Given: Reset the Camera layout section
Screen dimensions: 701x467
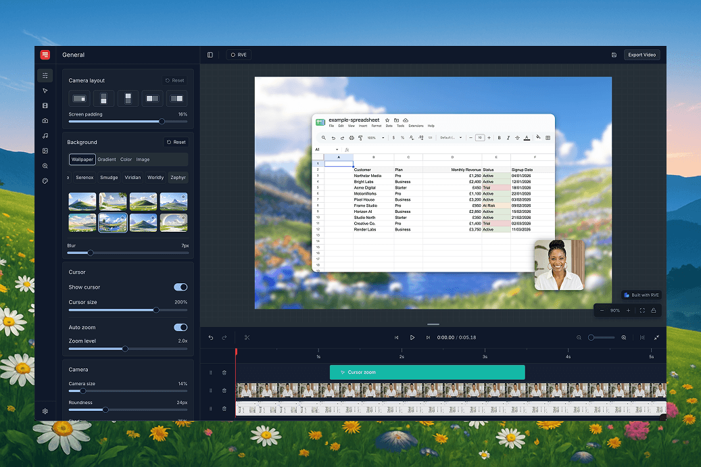Looking at the screenshot, I should 175,80.
